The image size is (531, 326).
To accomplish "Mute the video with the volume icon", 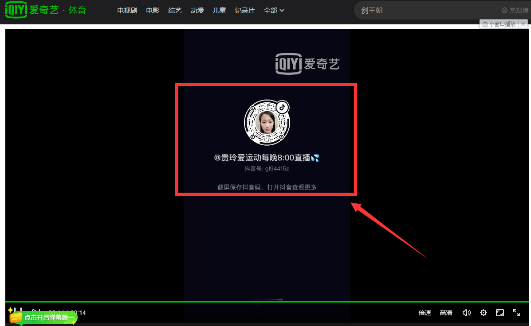I will pos(466,313).
